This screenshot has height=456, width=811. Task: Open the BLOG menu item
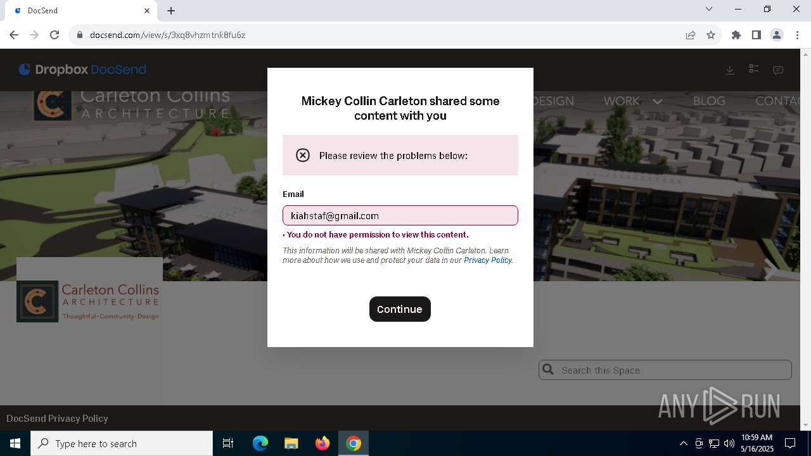click(x=709, y=101)
